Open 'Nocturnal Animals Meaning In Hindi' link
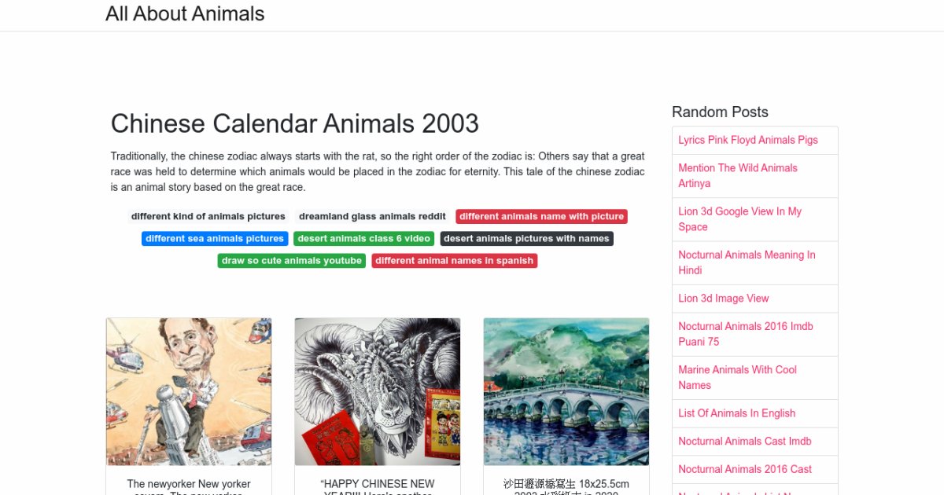This screenshot has height=495, width=944. [x=747, y=262]
